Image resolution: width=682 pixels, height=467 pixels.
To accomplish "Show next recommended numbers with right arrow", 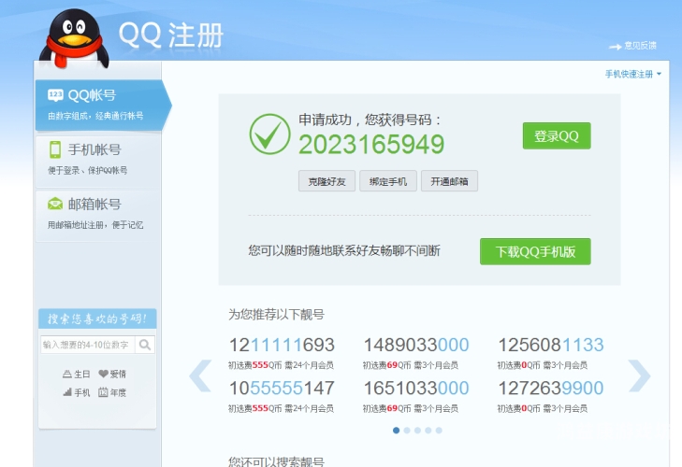I will 639,376.
